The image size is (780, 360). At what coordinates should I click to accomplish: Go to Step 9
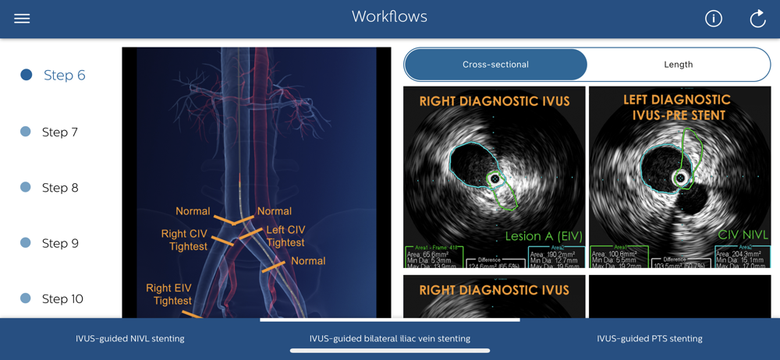(60, 244)
